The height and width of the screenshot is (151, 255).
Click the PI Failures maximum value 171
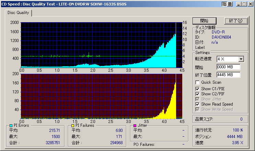click(119, 137)
